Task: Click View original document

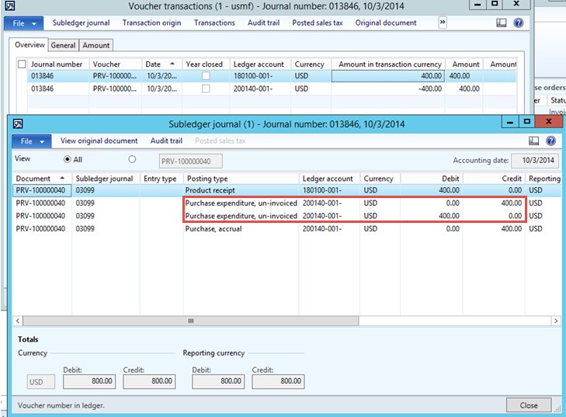Action: (x=99, y=141)
